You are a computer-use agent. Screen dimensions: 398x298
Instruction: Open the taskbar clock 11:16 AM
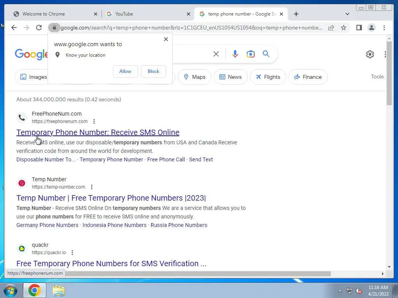378,291
